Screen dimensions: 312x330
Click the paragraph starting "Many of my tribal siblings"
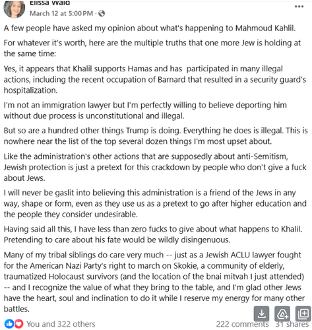point(154,282)
